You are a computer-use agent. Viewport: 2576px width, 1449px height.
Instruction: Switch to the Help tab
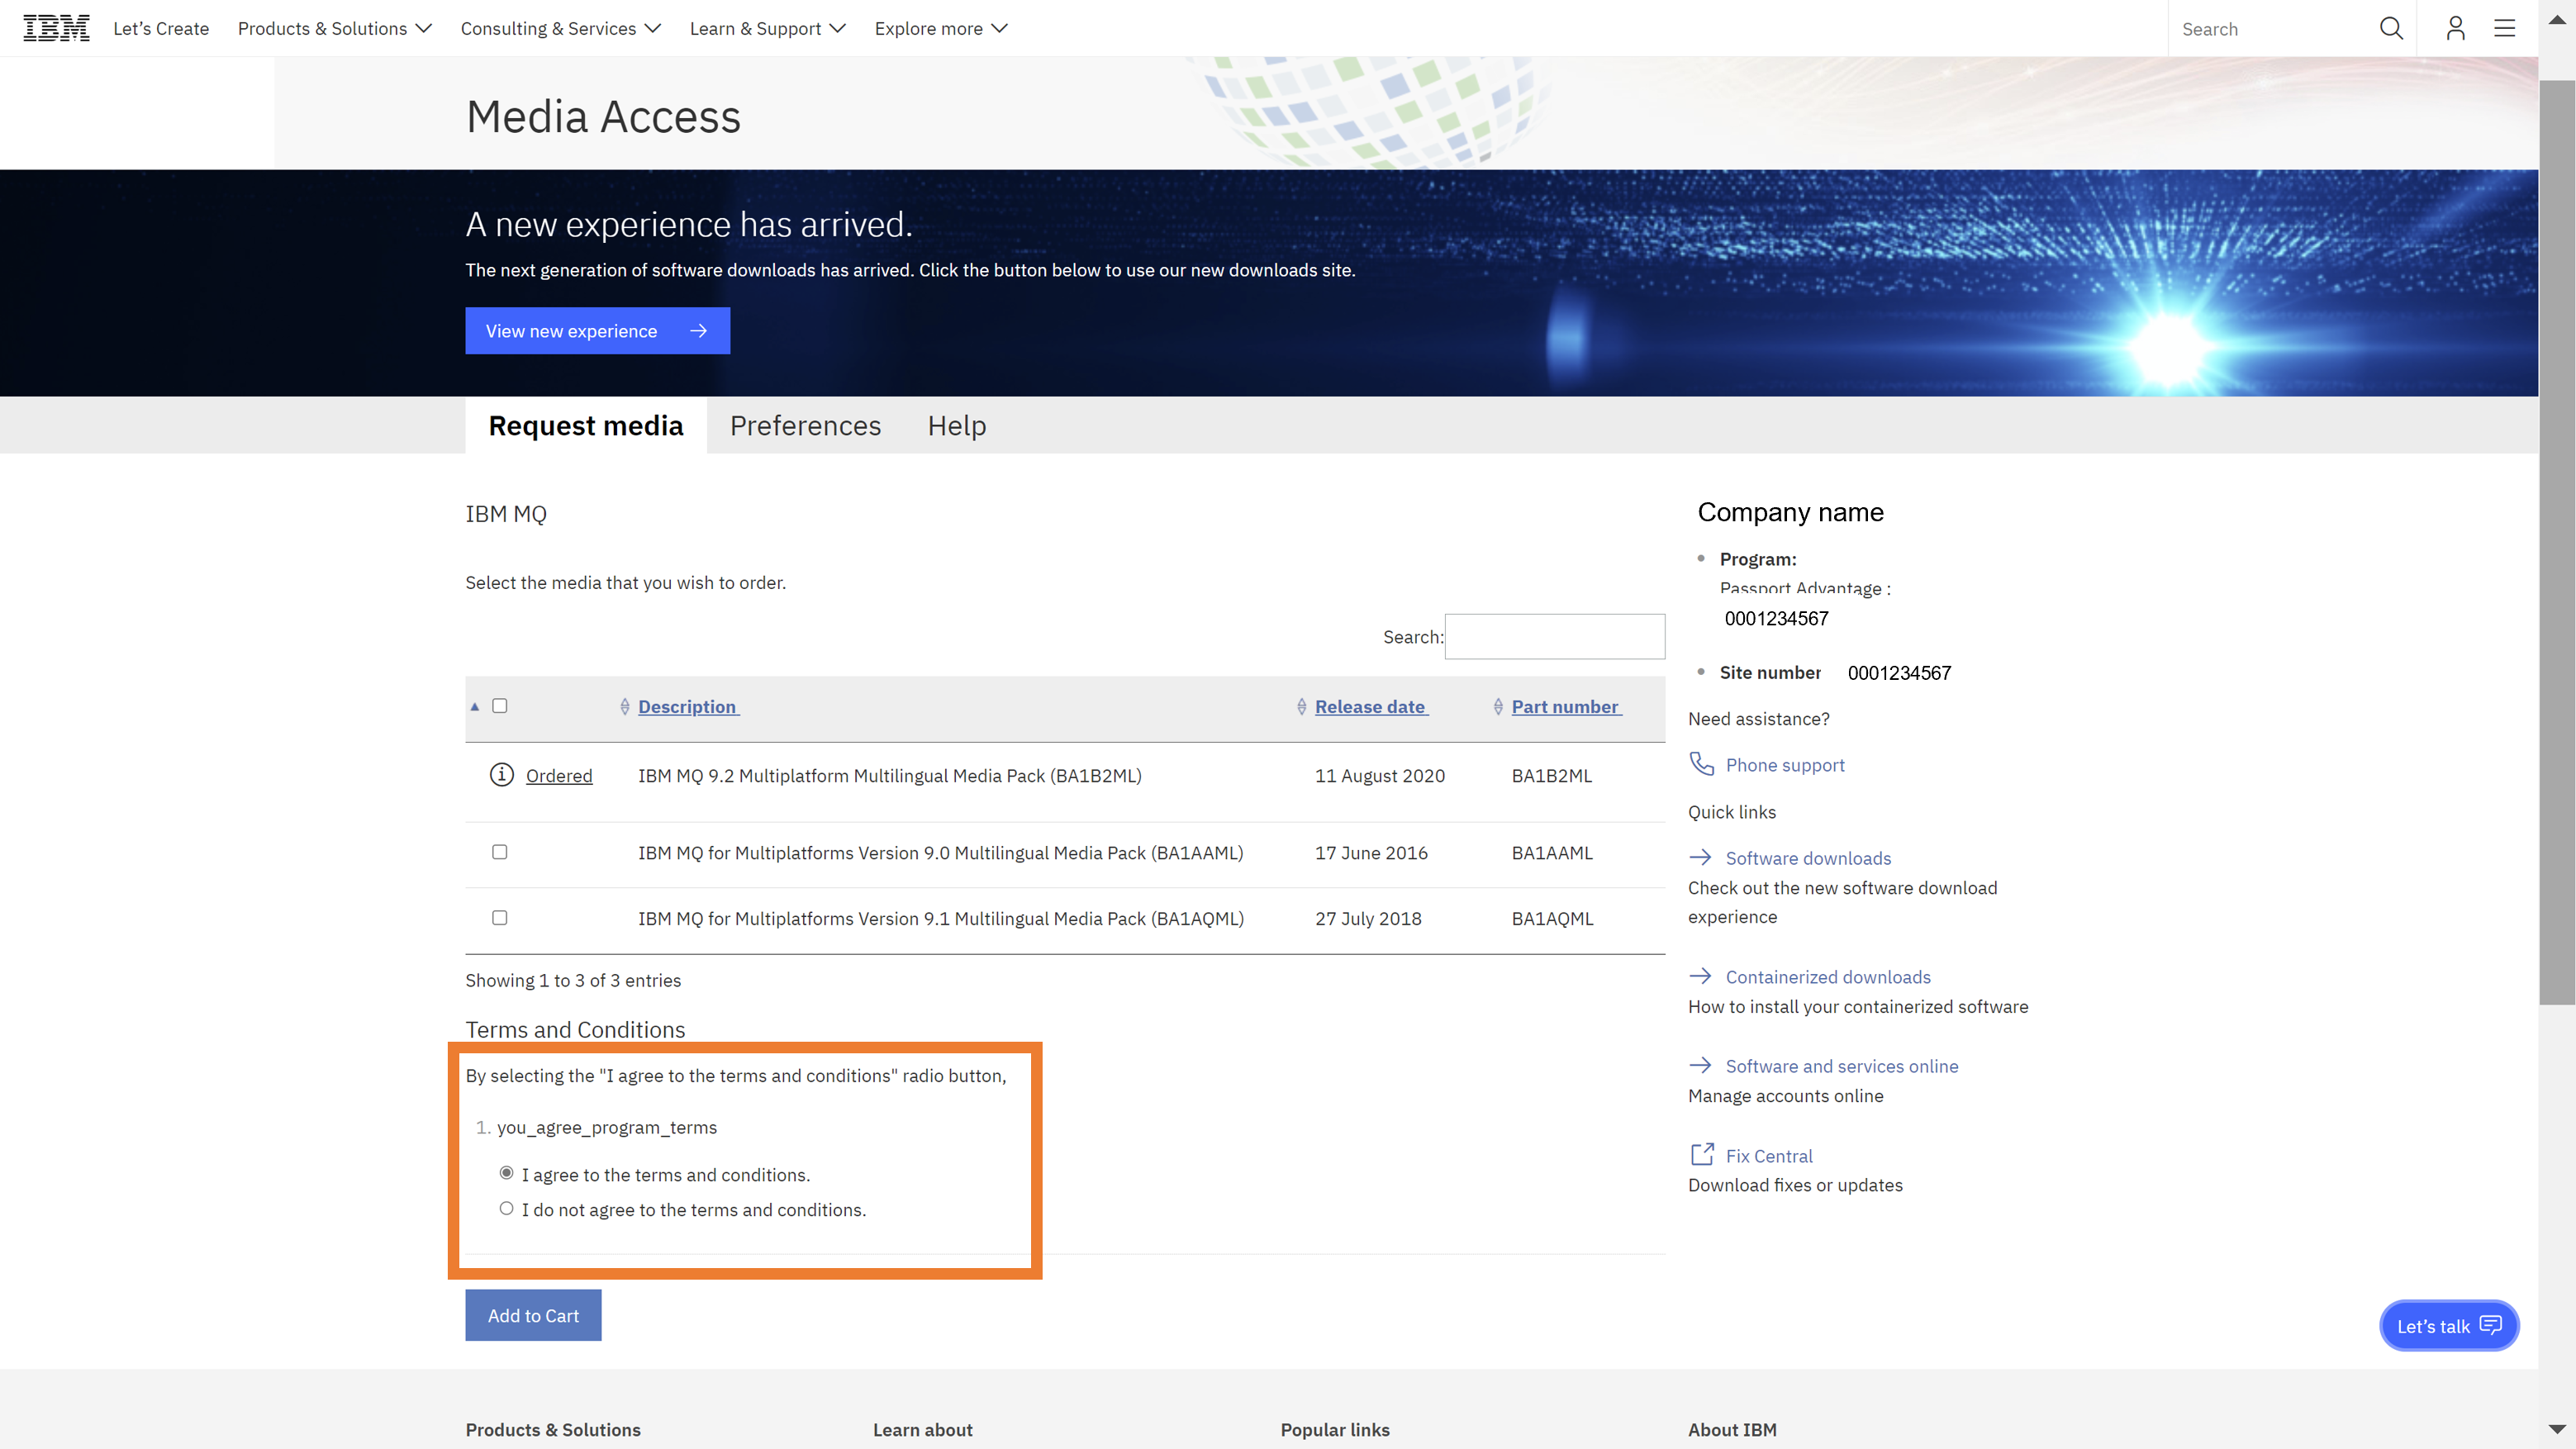point(957,425)
